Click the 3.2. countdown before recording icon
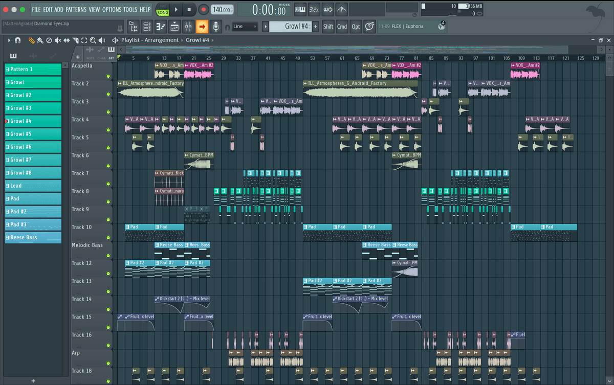The width and height of the screenshot is (614, 385). (x=314, y=9)
